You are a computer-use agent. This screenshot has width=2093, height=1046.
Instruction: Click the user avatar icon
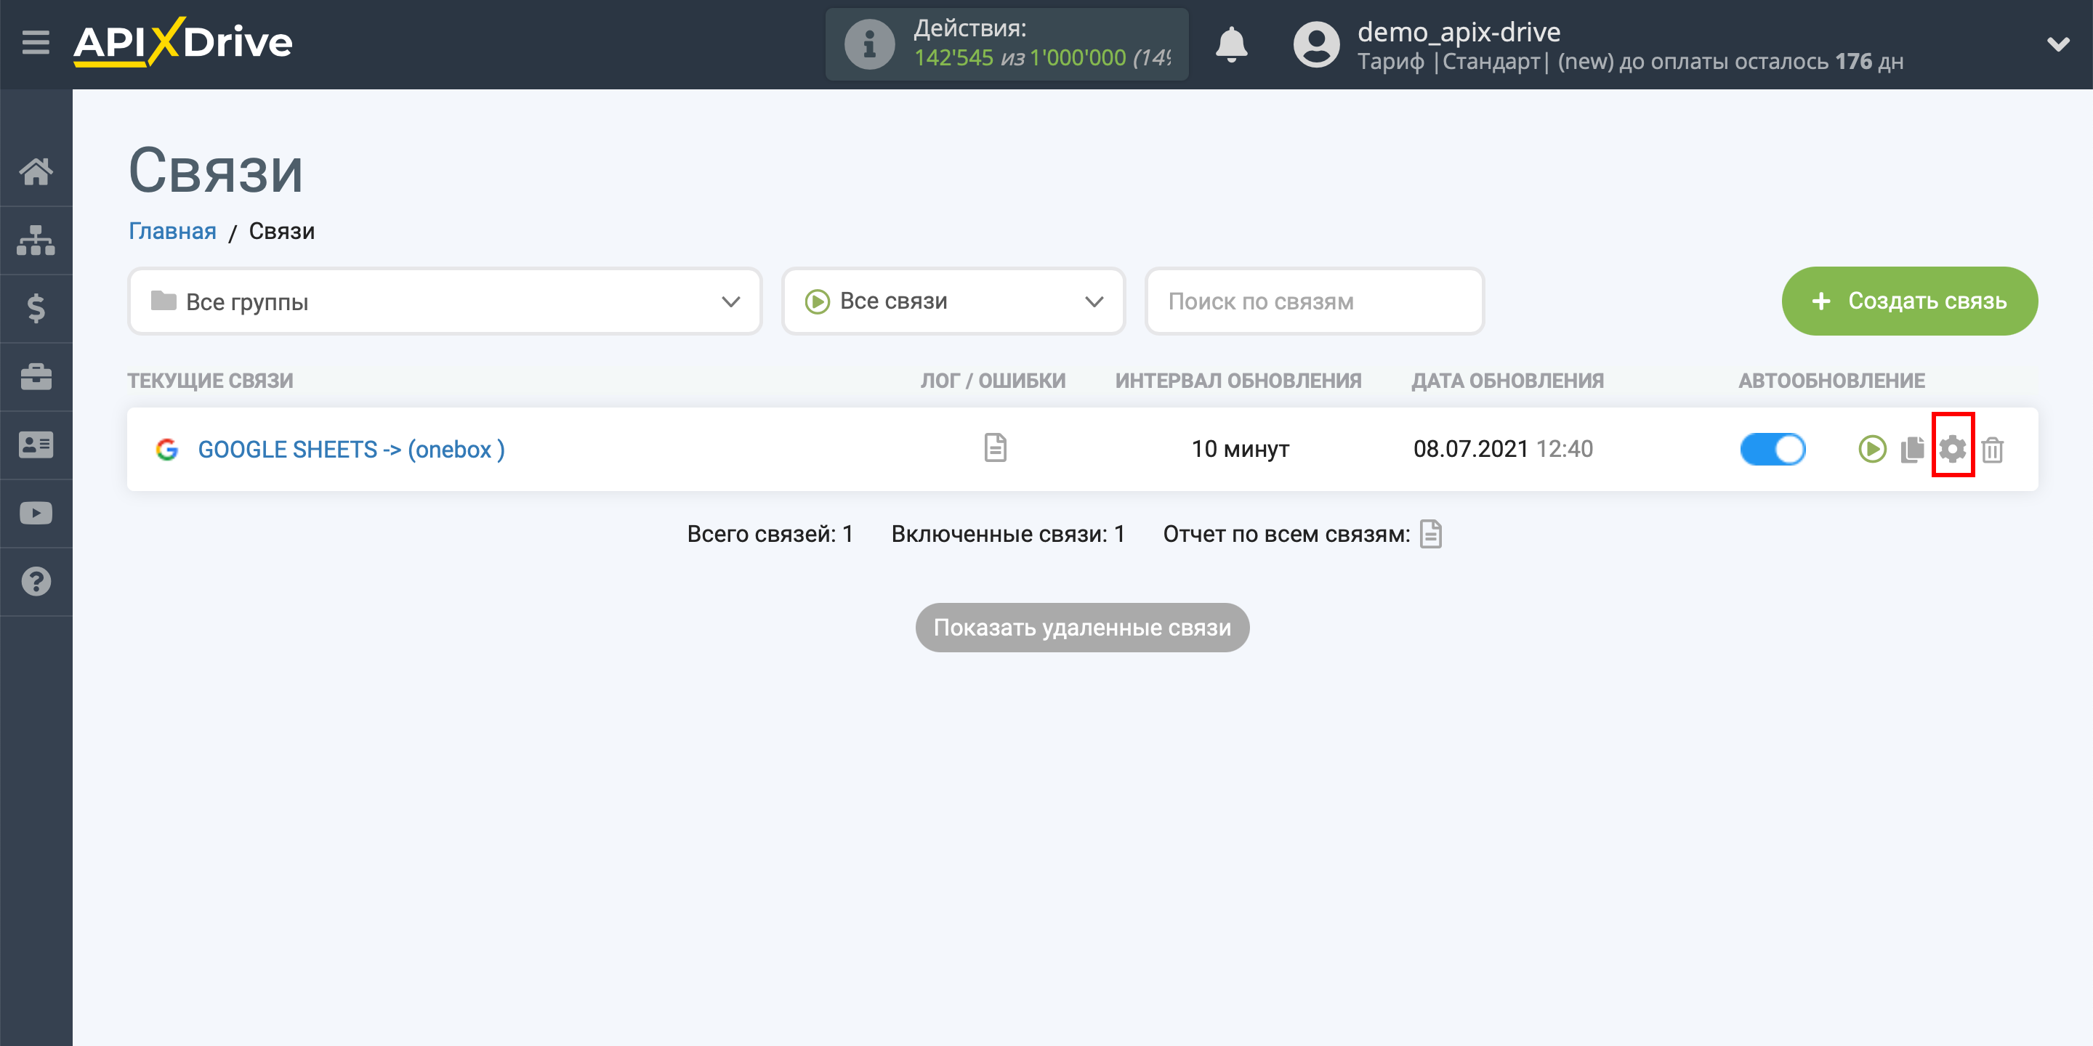[1316, 44]
